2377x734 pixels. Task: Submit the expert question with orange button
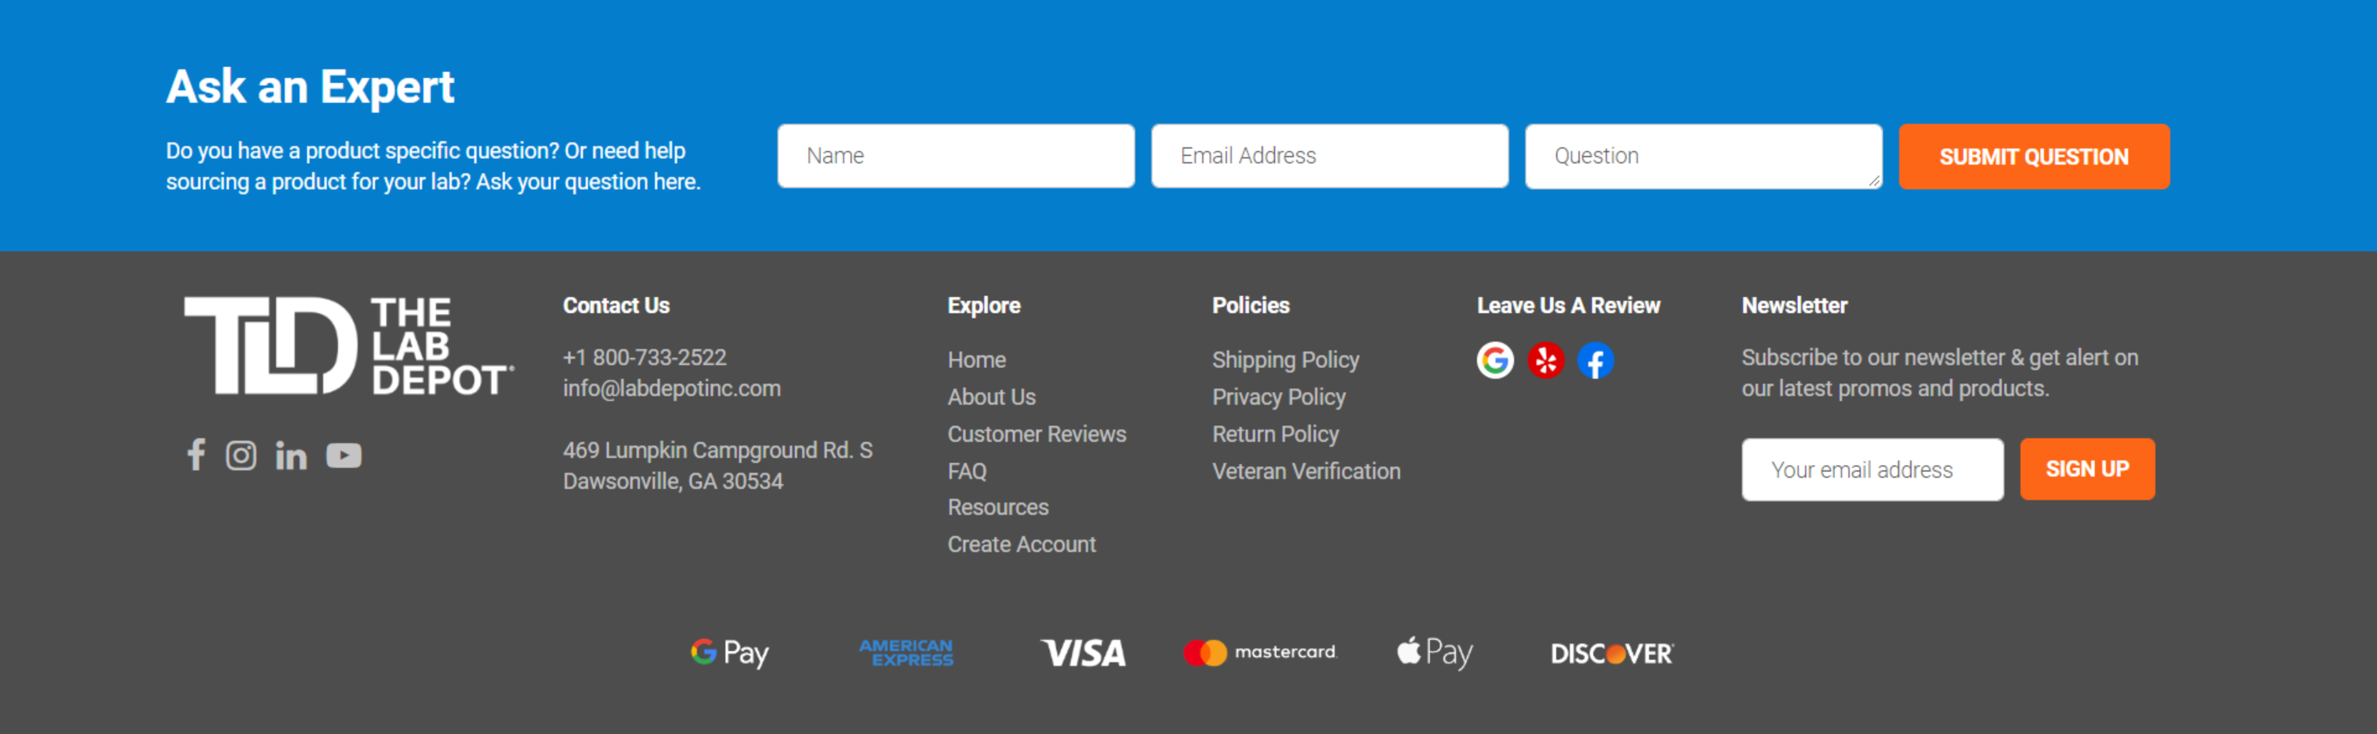2033,157
